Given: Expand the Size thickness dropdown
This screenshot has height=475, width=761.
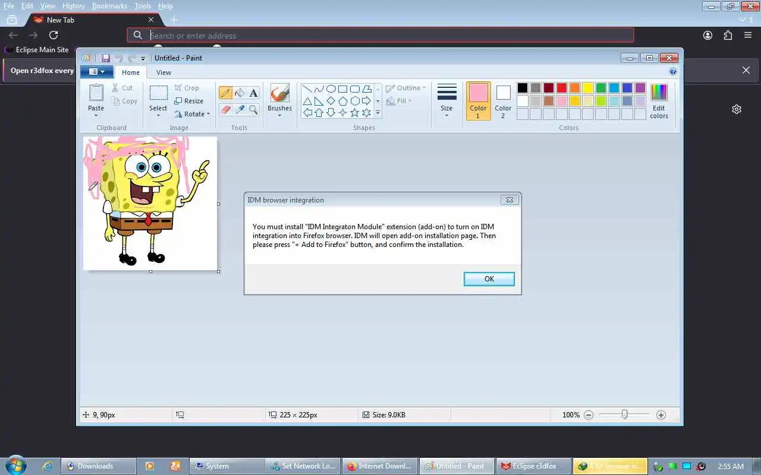Looking at the screenshot, I should (x=446, y=115).
